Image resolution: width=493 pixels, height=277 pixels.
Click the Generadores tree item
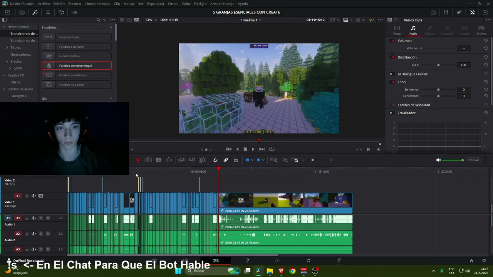20,55
